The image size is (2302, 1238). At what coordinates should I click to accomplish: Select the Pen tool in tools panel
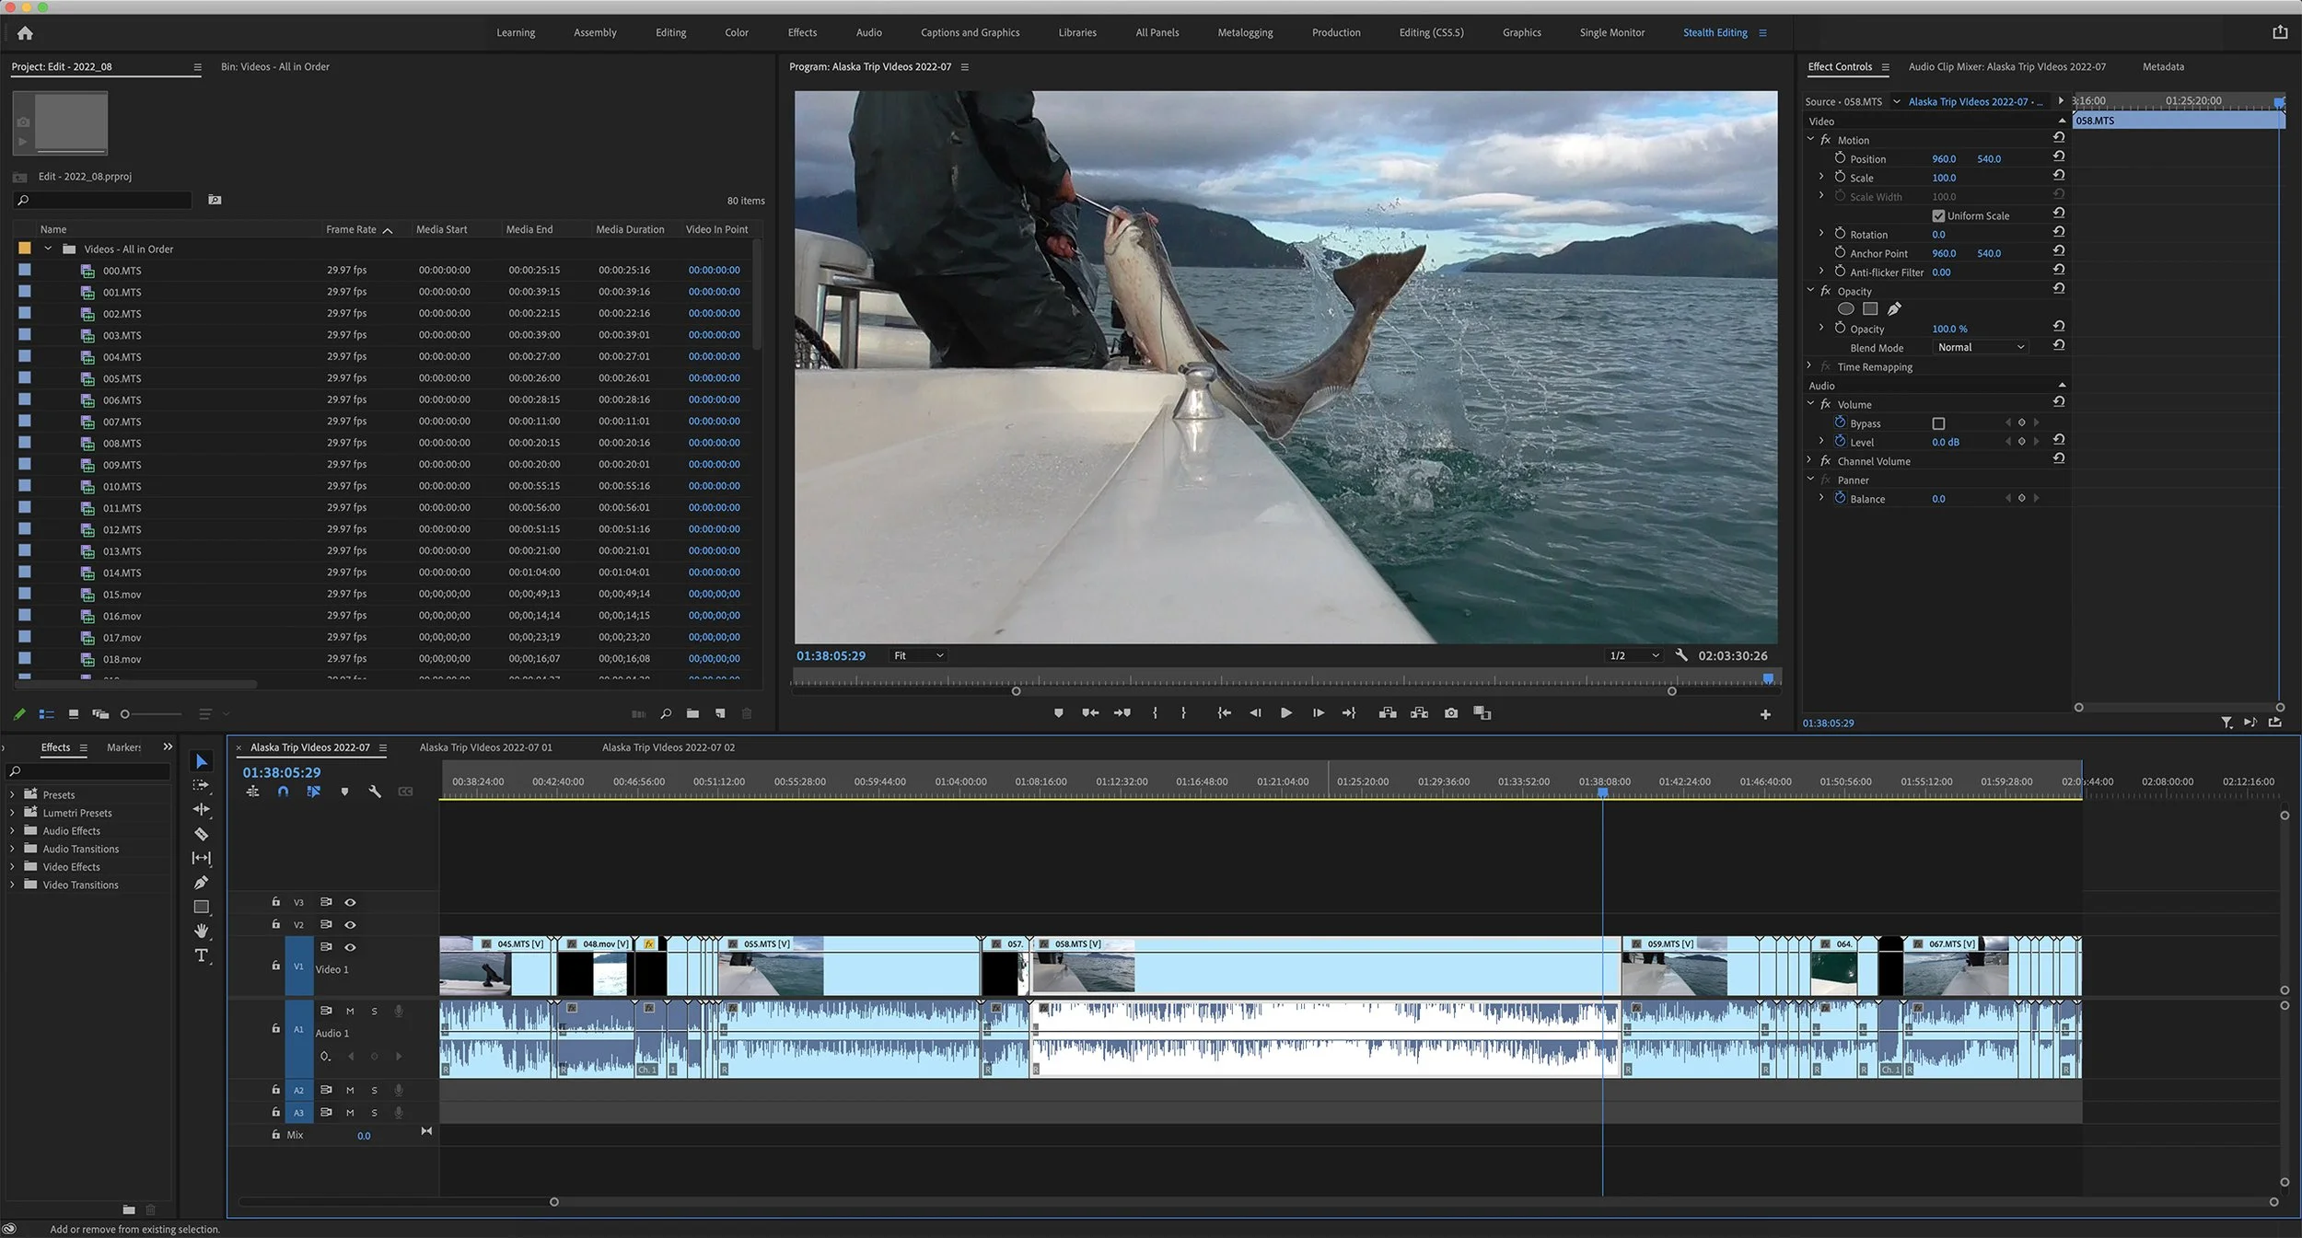(201, 882)
